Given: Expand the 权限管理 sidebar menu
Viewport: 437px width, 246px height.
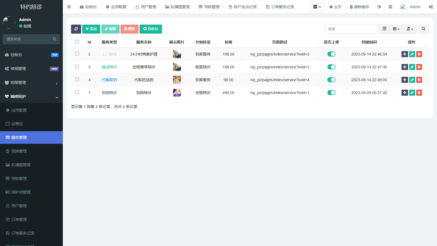Looking at the screenshot, I should tap(31, 83).
